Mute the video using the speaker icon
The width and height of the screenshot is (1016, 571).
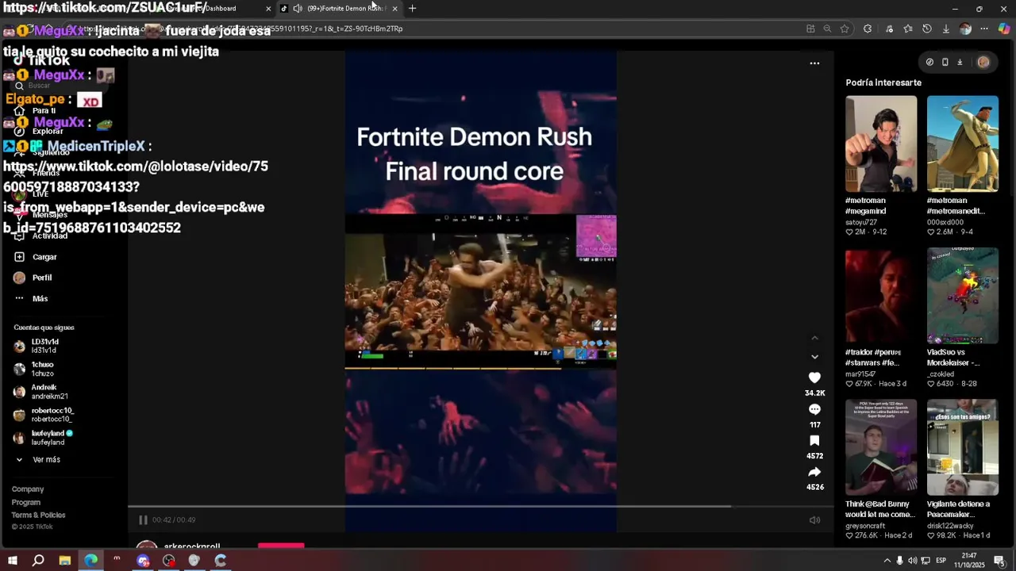814,520
